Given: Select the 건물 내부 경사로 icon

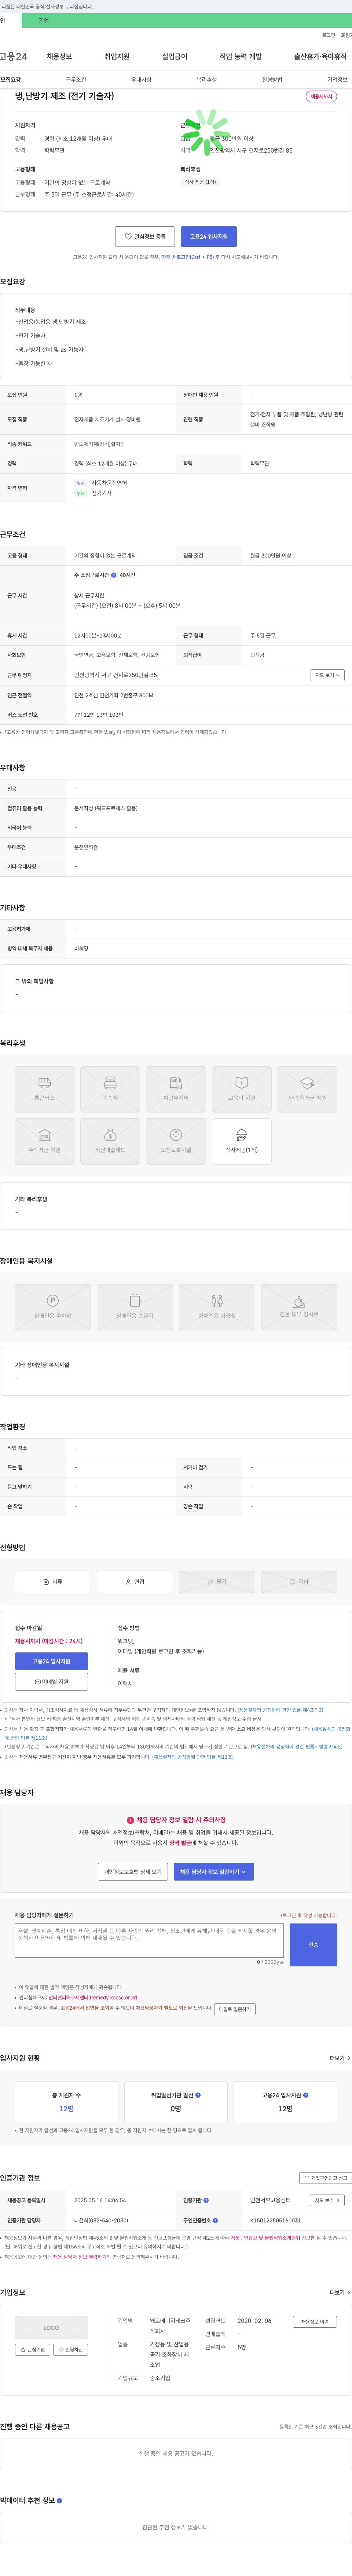Looking at the screenshot, I should [x=298, y=1307].
